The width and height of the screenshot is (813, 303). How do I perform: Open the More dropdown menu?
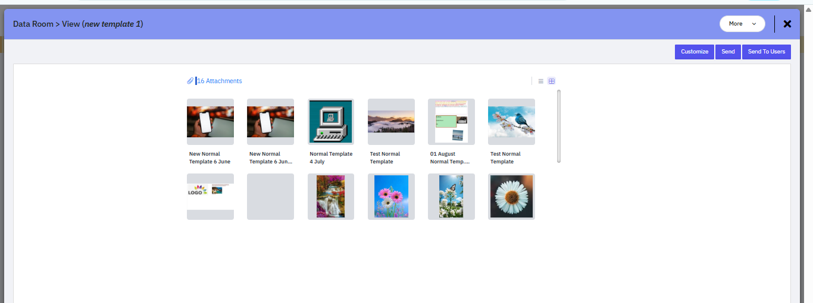click(x=742, y=24)
